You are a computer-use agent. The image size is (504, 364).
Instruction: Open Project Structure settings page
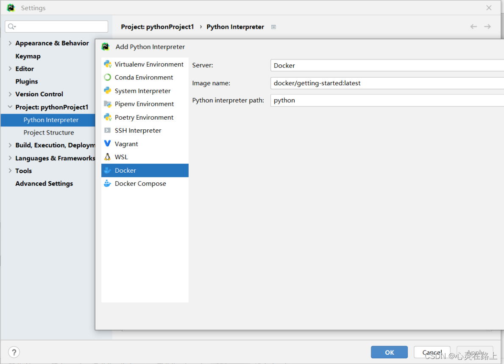(49, 132)
